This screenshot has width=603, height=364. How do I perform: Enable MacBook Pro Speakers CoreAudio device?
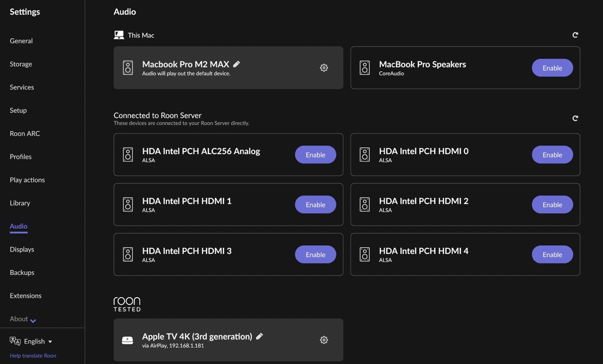552,68
